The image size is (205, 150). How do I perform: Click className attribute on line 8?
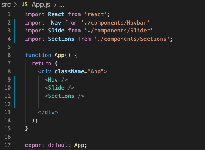[x=69, y=71]
